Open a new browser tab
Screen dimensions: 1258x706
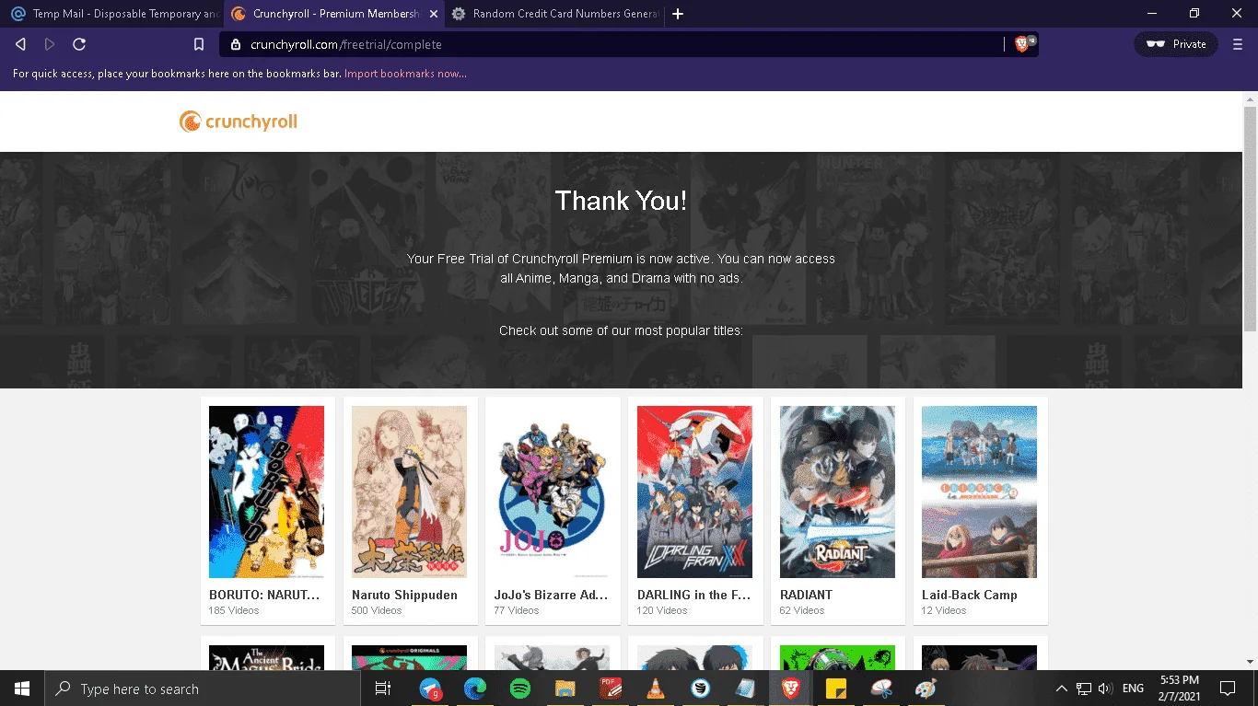678,14
